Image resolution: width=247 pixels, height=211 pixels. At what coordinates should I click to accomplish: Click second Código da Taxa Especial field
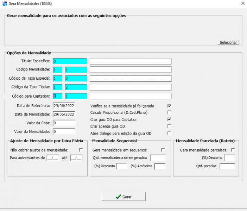point(76,79)
